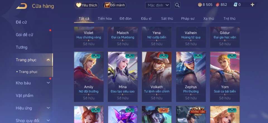Open the Tướng sidebar menu item

[21, 47]
